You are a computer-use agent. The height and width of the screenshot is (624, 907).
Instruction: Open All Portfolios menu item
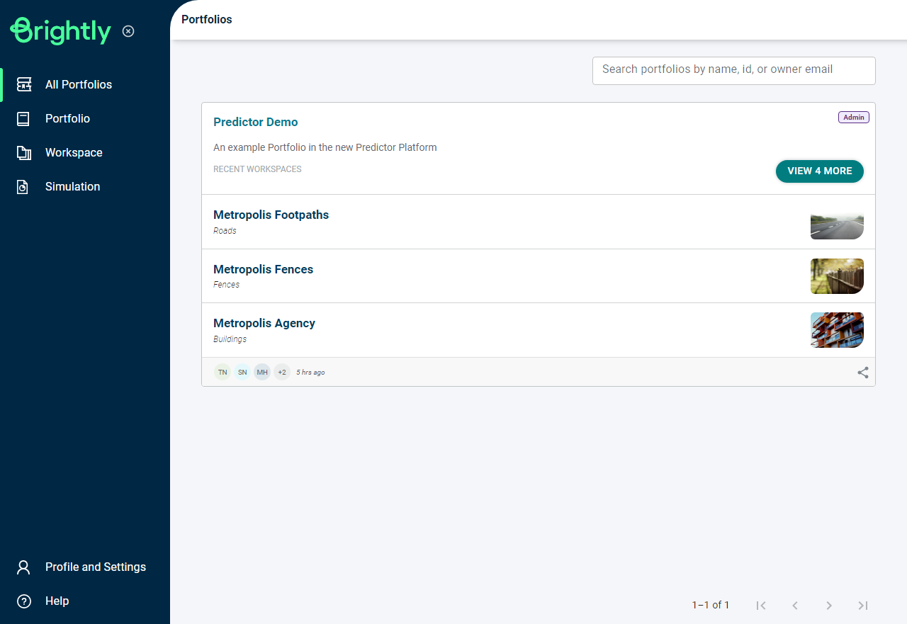tap(85, 84)
